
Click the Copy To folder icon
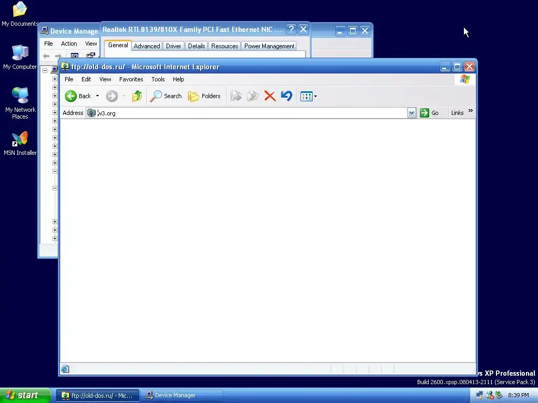click(x=253, y=96)
